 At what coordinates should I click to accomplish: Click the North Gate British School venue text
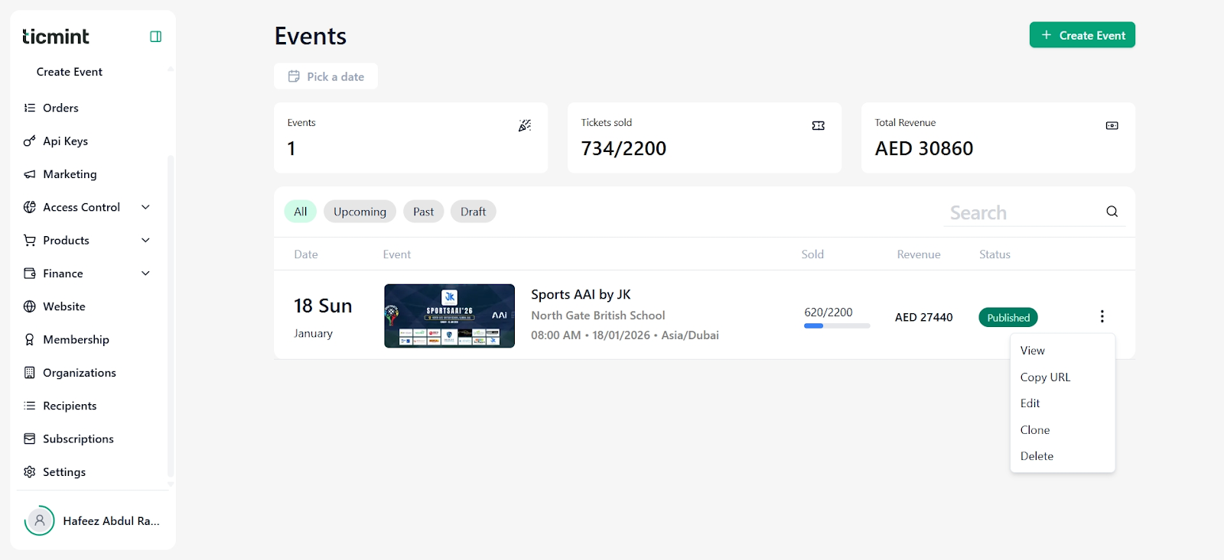[x=598, y=316]
